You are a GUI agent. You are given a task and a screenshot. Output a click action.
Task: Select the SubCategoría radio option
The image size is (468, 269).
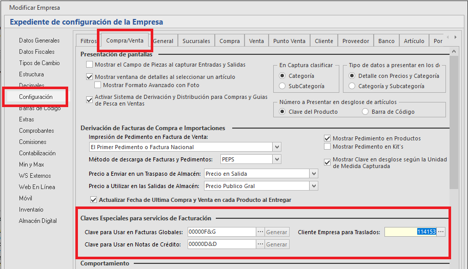point(282,86)
